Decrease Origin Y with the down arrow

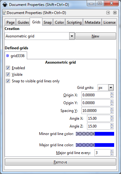click(x=112, y=104)
